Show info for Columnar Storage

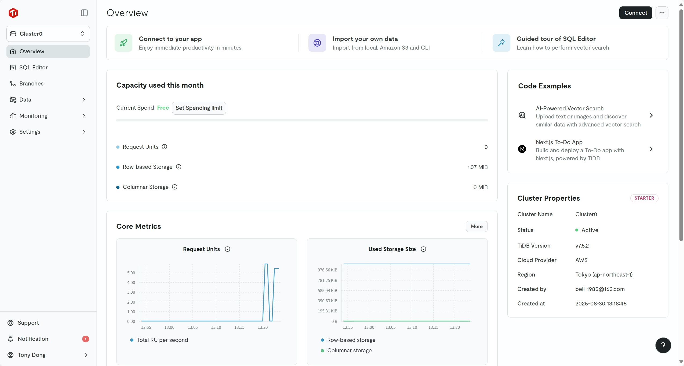[174, 187]
